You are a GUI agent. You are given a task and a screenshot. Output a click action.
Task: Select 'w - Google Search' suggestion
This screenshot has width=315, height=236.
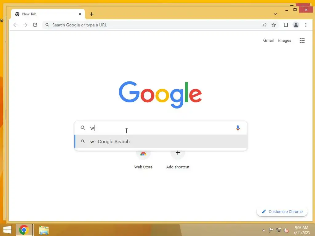click(x=161, y=141)
